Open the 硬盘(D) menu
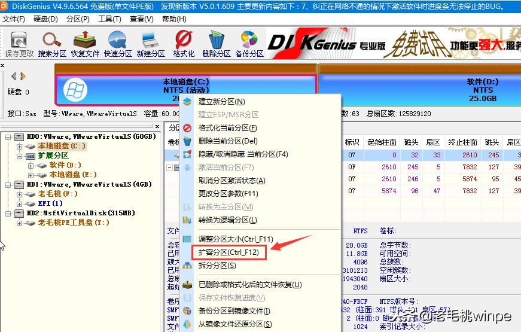The height and width of the screenshot is (332, 521). coord(45,19)
